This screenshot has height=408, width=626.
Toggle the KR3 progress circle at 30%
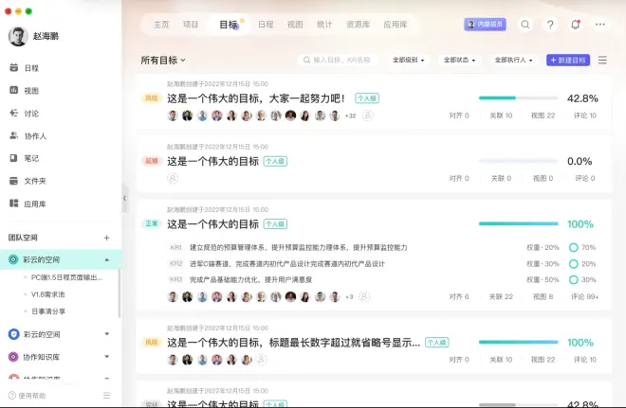tap(573, 279)
